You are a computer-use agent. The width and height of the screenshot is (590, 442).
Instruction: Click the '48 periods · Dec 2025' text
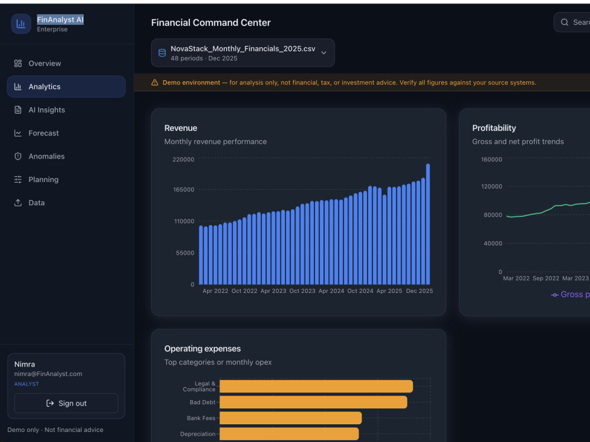[204, 58]
